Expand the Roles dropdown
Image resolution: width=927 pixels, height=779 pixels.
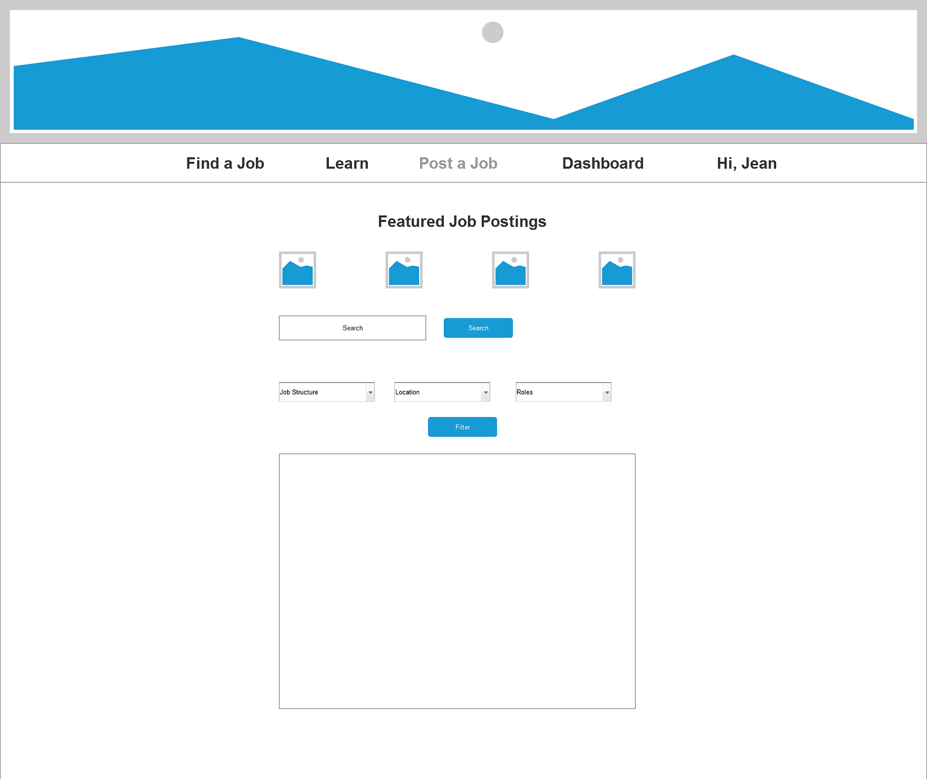tap(563, 392)
